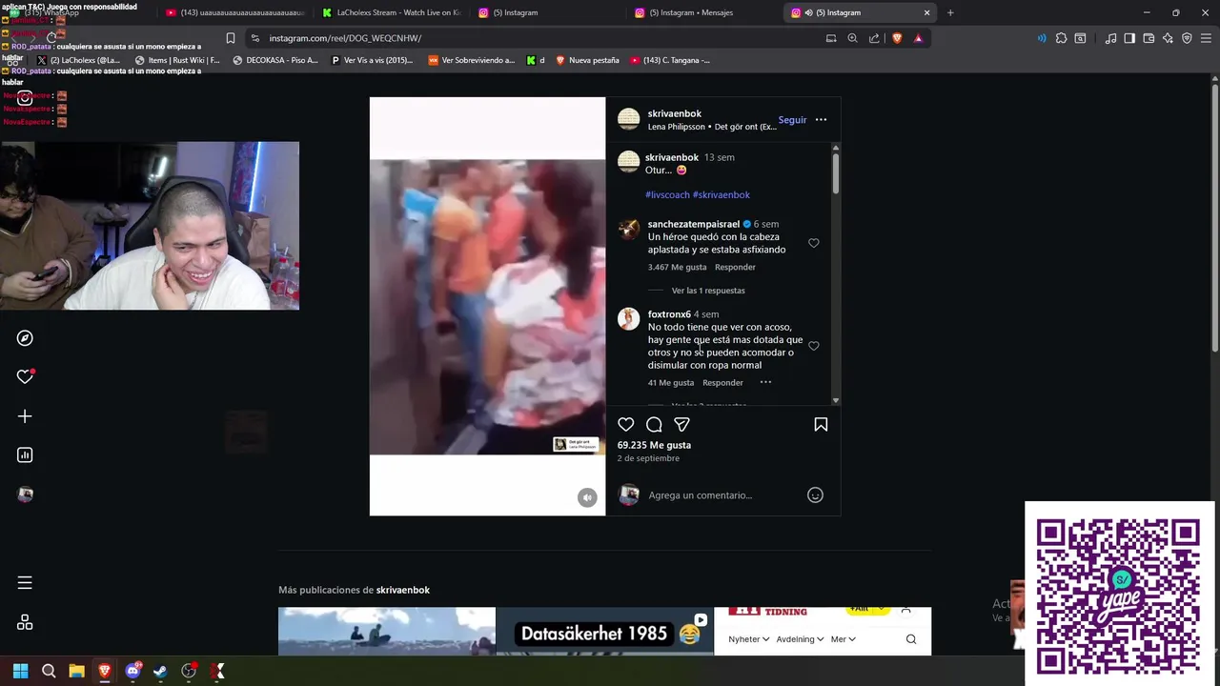Open Discord from the taskbar
The height and width of the screenshot is (686, 1220).
pyautogui.click(x=132, y=671)
